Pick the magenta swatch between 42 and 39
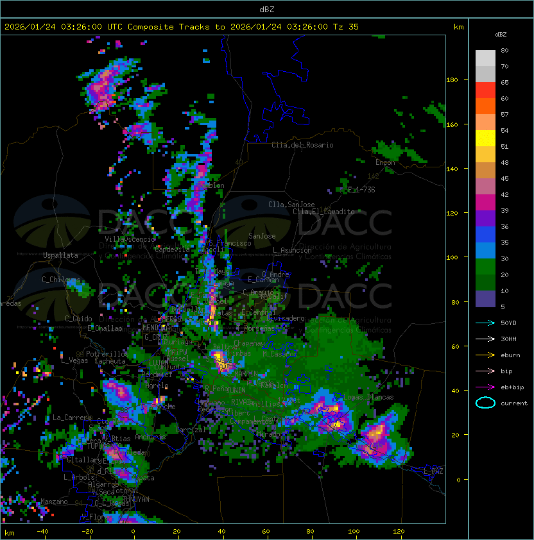This screenshot has width=534, height=540. pos(485,203)
